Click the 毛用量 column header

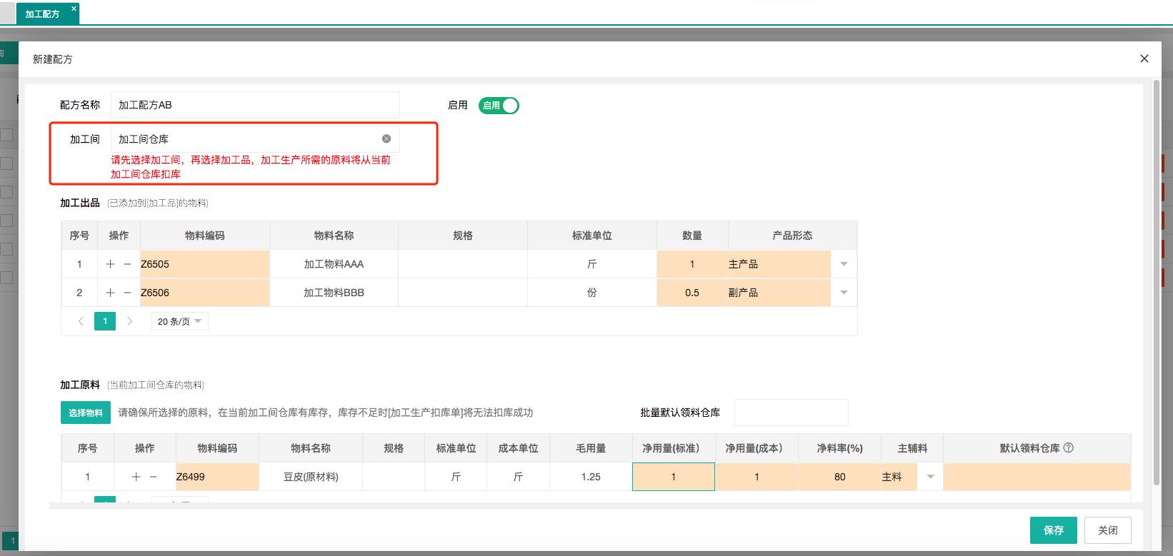tap(591, 448)
